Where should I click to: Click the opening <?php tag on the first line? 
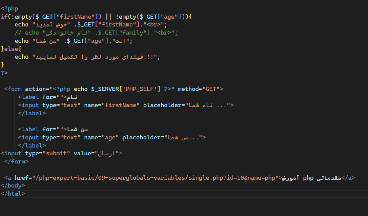(x=9, y=9)
